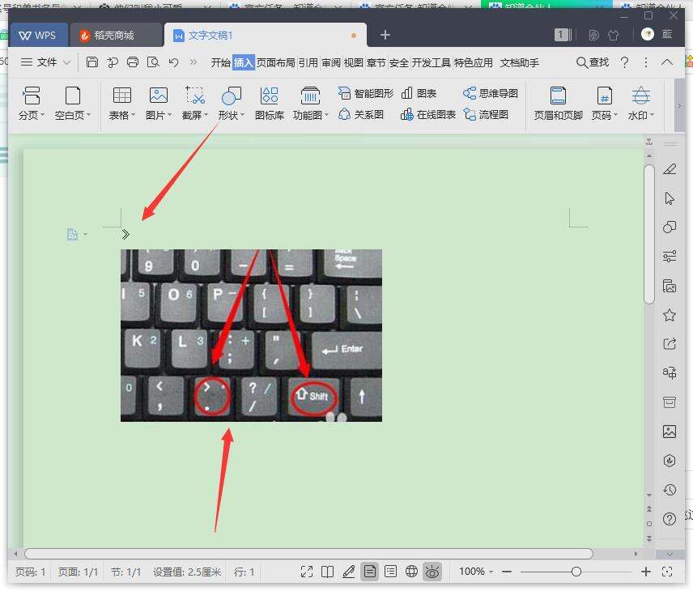Screen dimensions: 693x591
Task: Open the 形状 shapes icon
Action: [x=232, y=103]
